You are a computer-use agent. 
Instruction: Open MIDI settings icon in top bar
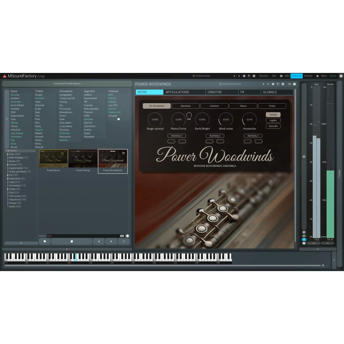click(x=287, y=76)
